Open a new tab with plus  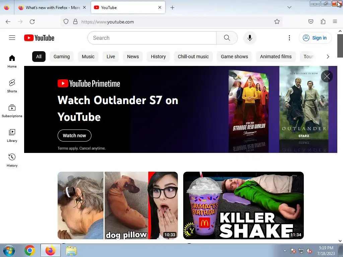click(x=173, y=8)
